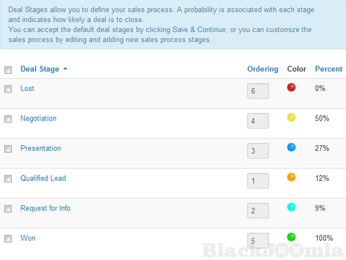Check the Lost stage checkbox
Screen dimensions: 346x260
8,89
